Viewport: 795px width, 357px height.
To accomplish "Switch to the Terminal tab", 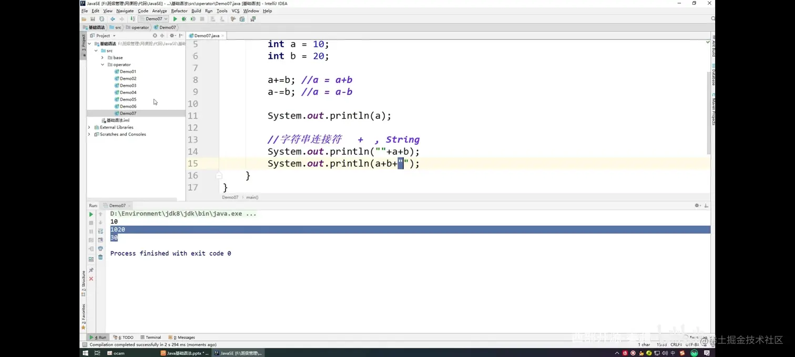I will click(x=152, y=338).
